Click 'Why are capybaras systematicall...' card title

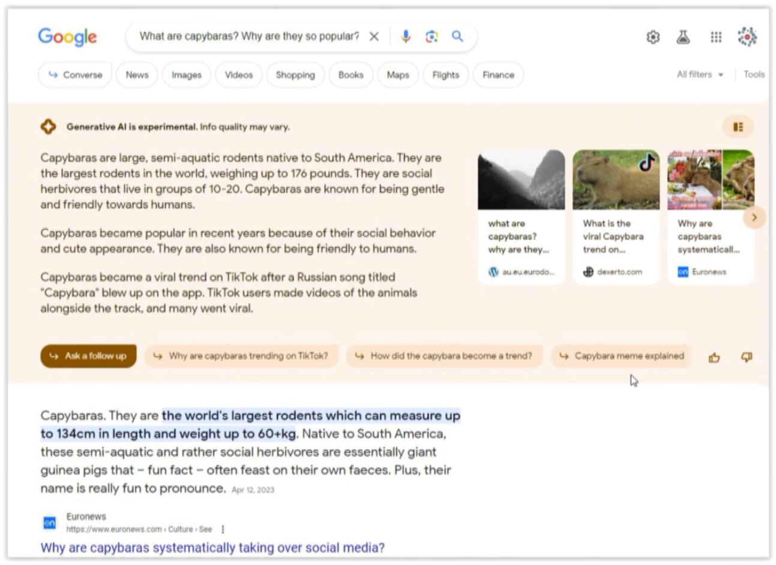tap(708, 236)
